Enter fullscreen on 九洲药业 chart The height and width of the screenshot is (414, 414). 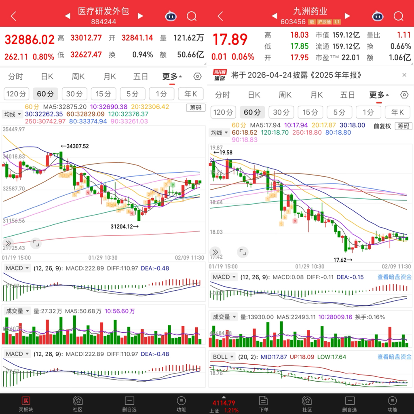tap(243, 252)
